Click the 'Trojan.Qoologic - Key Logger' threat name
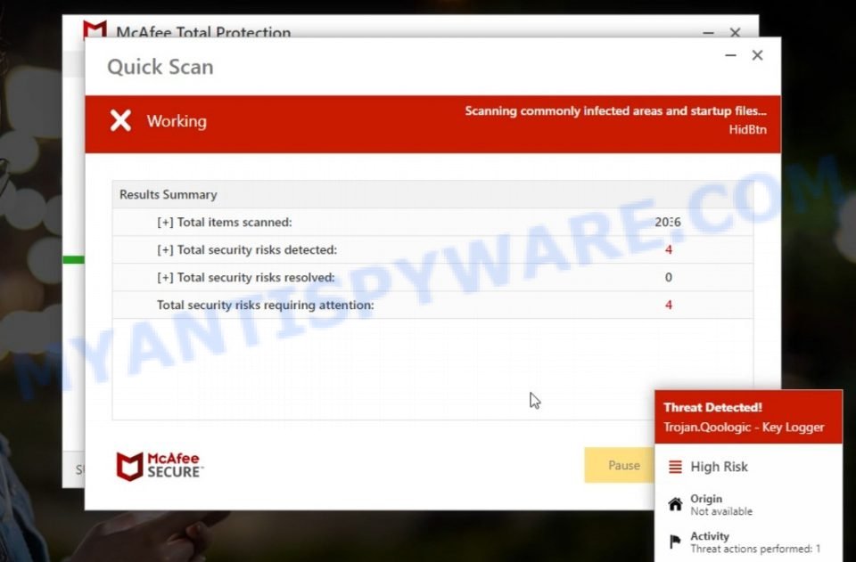The width and height of the screenshot is (856, 562). coord(744,428)
